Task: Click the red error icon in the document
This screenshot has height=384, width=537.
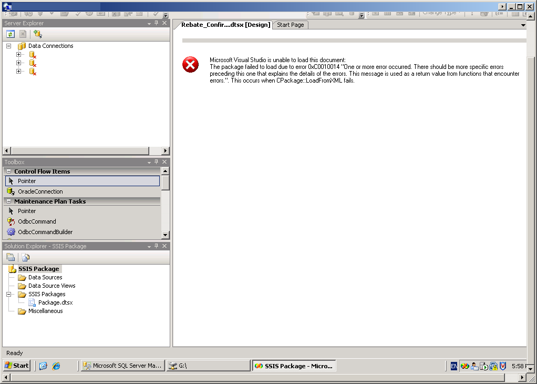Action: (190, 65)
